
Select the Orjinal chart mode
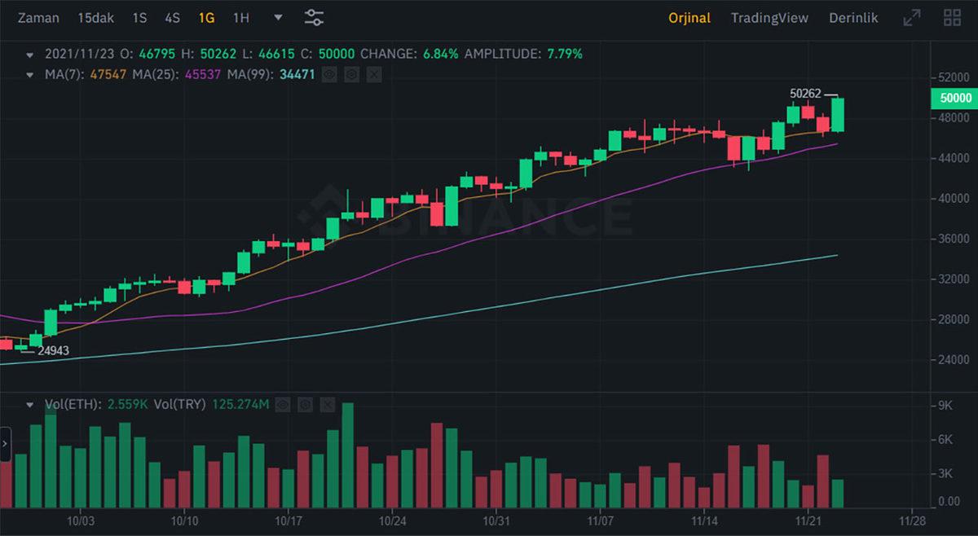(x=689, y=17)
